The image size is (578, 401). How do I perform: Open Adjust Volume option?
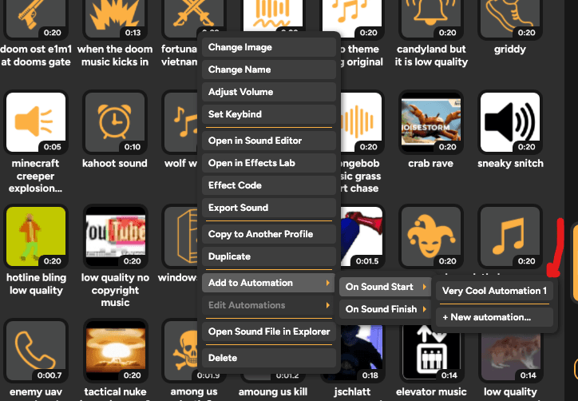click(269, 92)
